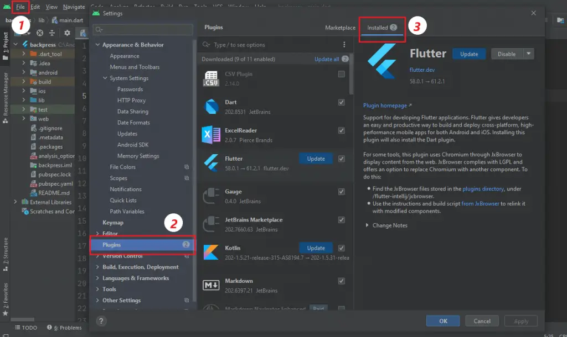567x337 pixels.
Task: Expand Languages & Frameworks group
Action: coord(97,278)
